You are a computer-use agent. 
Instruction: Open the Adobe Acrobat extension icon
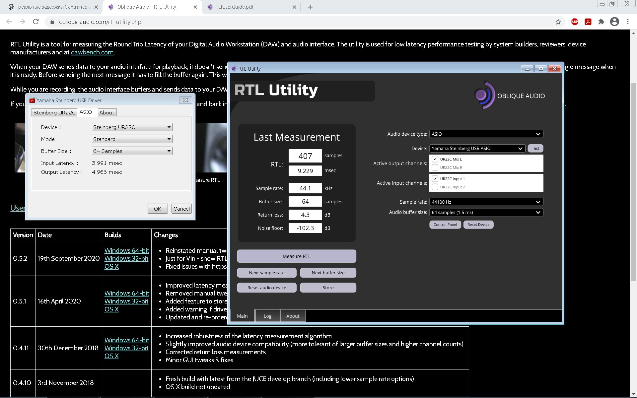point(588,22)
